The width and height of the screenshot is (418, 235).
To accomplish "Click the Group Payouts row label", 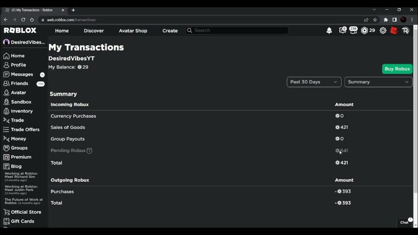I will click(67, 139).
